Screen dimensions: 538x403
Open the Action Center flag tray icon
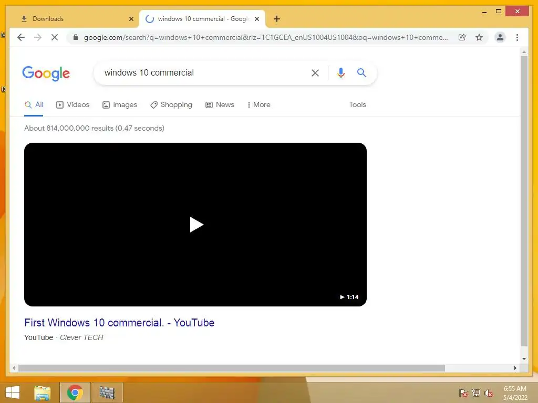click(x=463, y=393)
